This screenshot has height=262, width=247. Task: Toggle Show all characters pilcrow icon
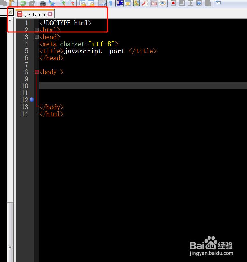[x=111, y=3]
